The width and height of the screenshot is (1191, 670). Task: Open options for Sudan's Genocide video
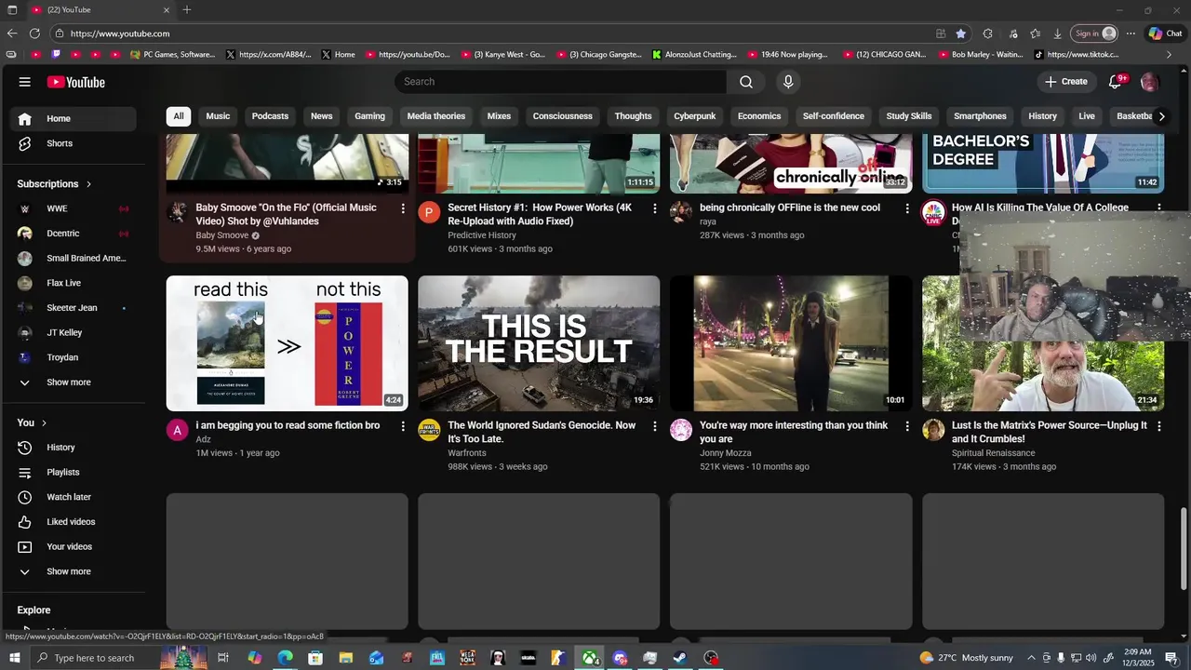click(654, 426)
